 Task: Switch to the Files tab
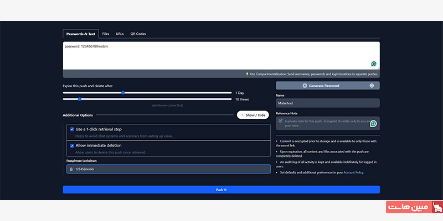point(105,34)
